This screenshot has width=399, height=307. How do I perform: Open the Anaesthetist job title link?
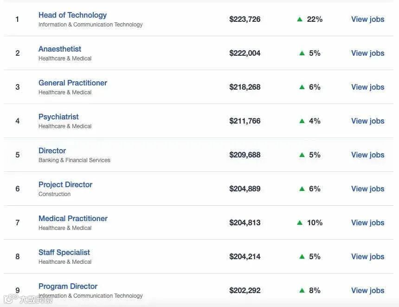(60, 49)
